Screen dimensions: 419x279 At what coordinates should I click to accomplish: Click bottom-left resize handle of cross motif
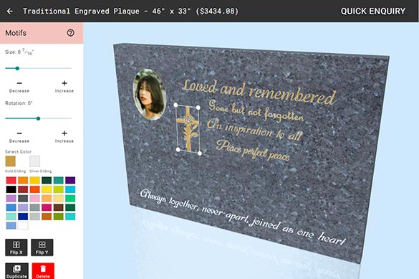click(178, 149)
